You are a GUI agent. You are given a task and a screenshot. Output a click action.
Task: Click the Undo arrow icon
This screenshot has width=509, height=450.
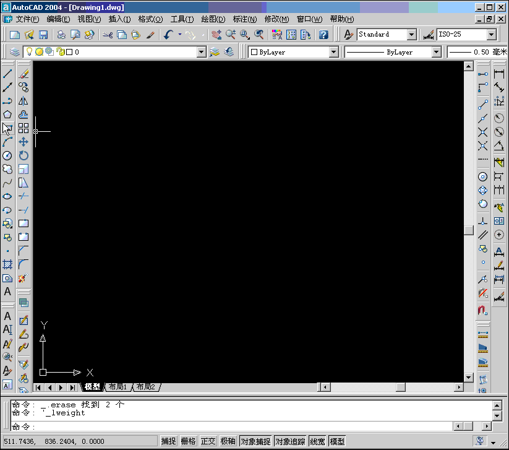tap(168, 35)
